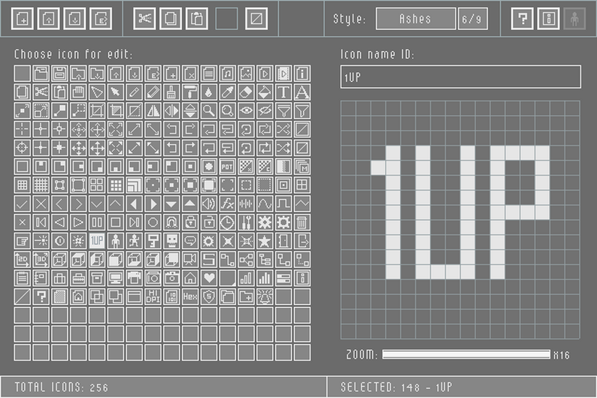The width and height of the screenshot is (597, 398).
Task: Click the 'SELECTED: 148 - 1UP' status text
Action: (396, 387)
